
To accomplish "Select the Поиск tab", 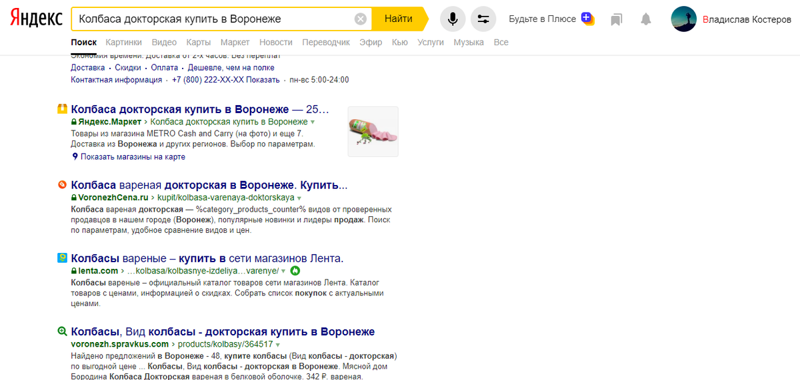I will point(83,42).
